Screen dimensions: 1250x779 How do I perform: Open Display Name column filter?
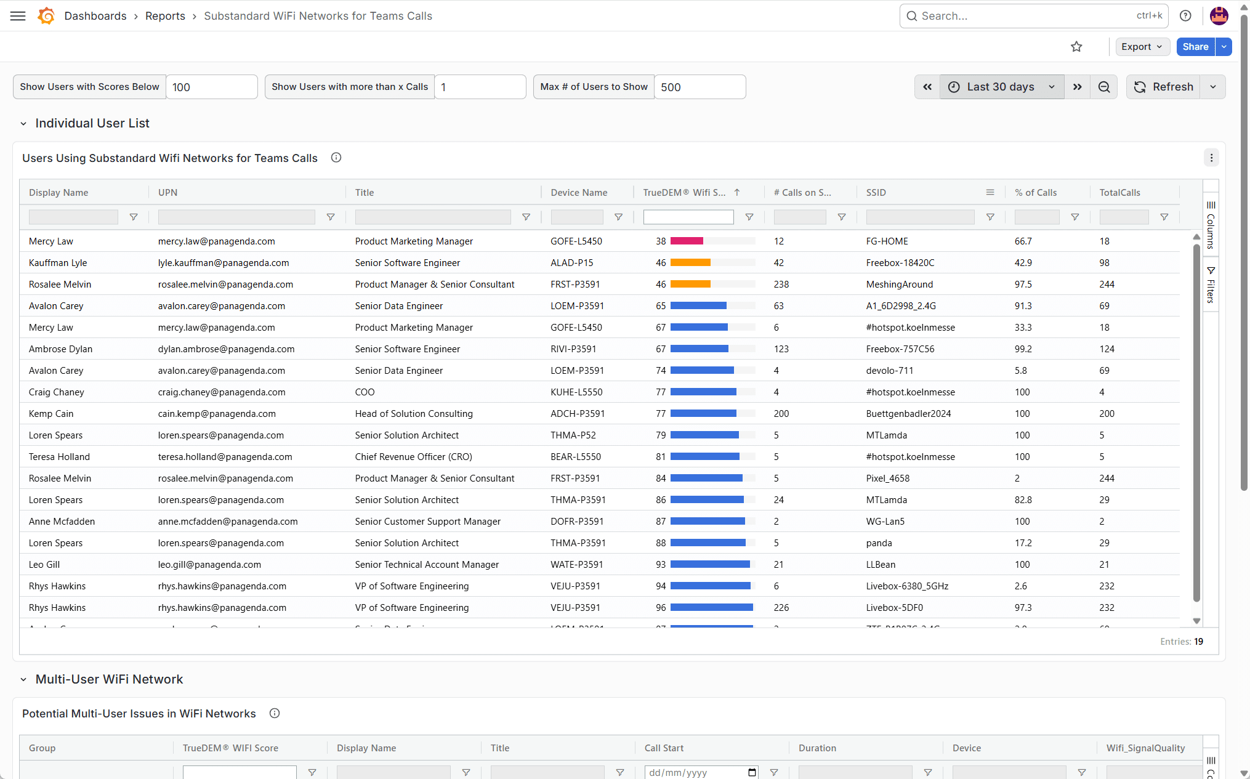[134, 217]
